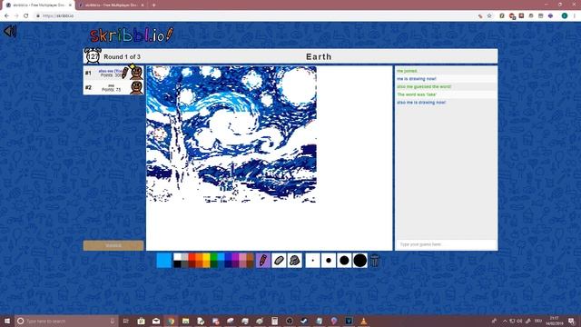Click 'Round 1 of 3' label
581x327 pixels.
click(122, 56)
